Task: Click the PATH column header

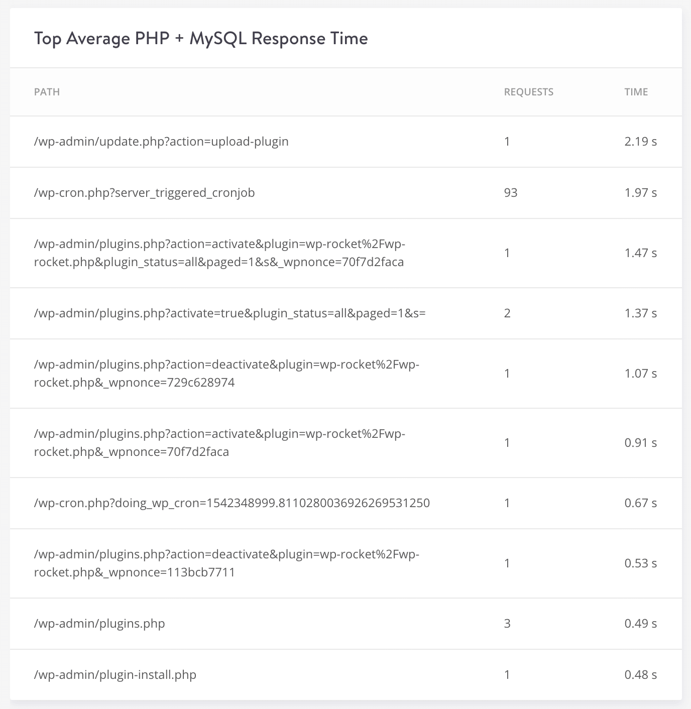Action: tap(47, 92)
